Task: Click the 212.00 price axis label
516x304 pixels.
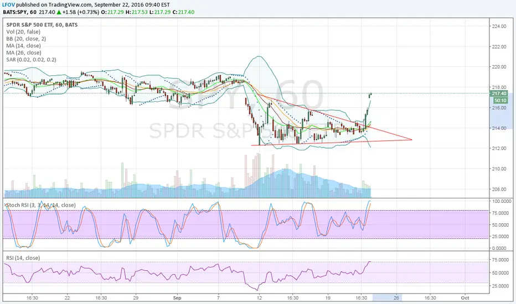Action: 499,148
